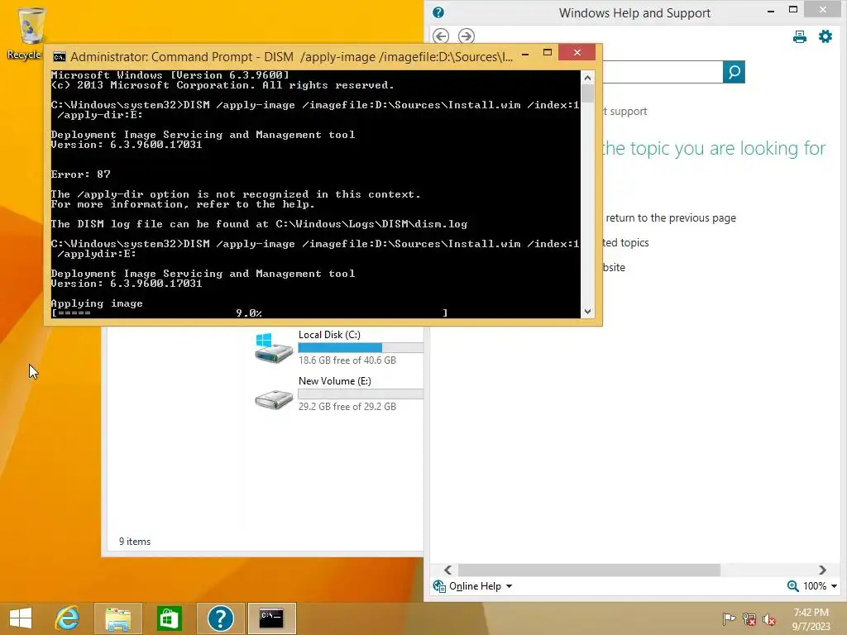Click the 9.0% progress line in console
Viewport: 847px width, 635px height.
tap(250, 313)
